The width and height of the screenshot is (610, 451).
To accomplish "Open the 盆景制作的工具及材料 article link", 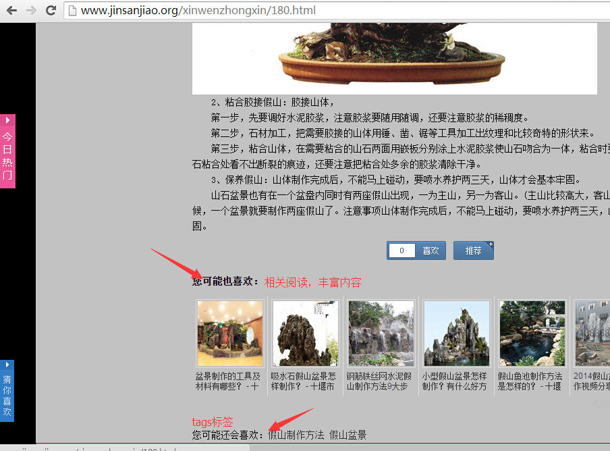I will [x=227, y=381].
